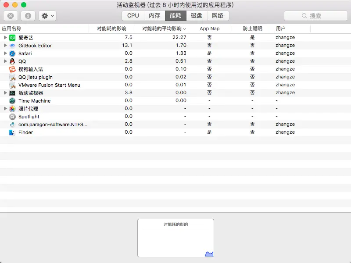This screenshot has height=263, width=351.
Task: Expand the QQ process row
Action: click(x=5, y=61)
